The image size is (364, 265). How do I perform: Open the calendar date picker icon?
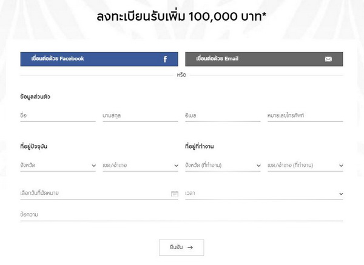[x=175, y=194]
